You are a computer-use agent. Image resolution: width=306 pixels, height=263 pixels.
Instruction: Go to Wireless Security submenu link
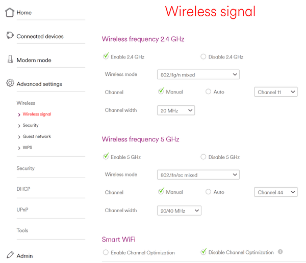(31, 125)
